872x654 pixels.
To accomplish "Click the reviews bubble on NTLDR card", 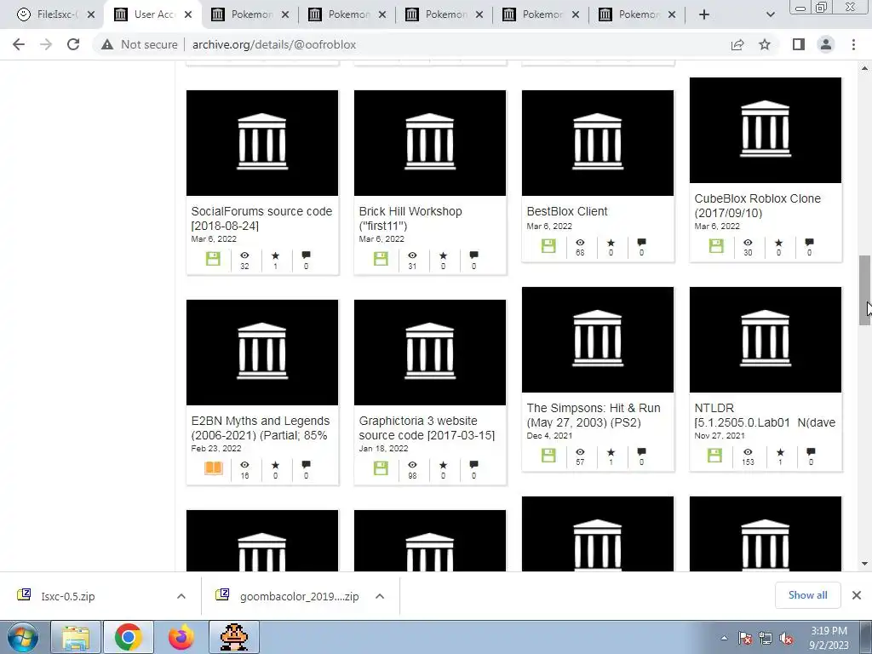I will pos(811,452).
